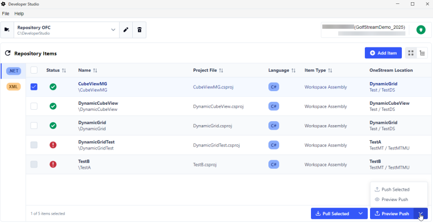Click the Add Item button
433x223 pixels.
coord(383,53)
